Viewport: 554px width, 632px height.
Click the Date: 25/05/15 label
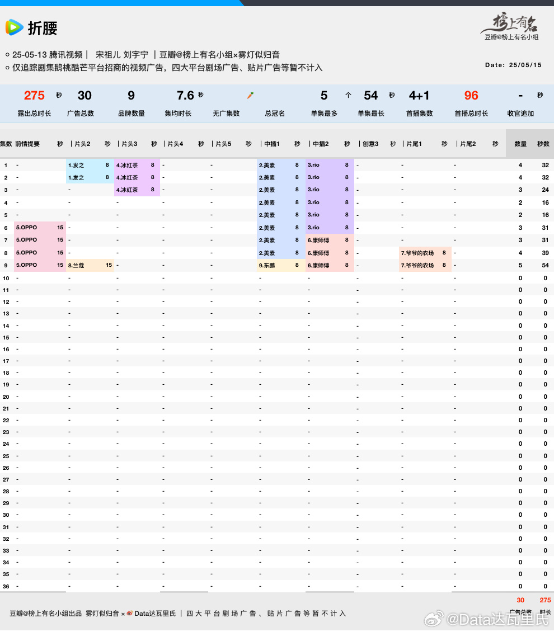[x=513, y=65]
